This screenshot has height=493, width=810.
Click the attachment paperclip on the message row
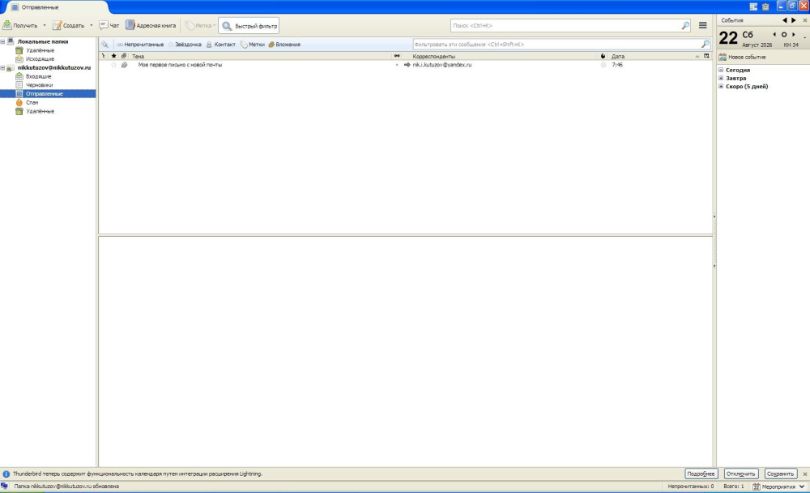[124, 65]
